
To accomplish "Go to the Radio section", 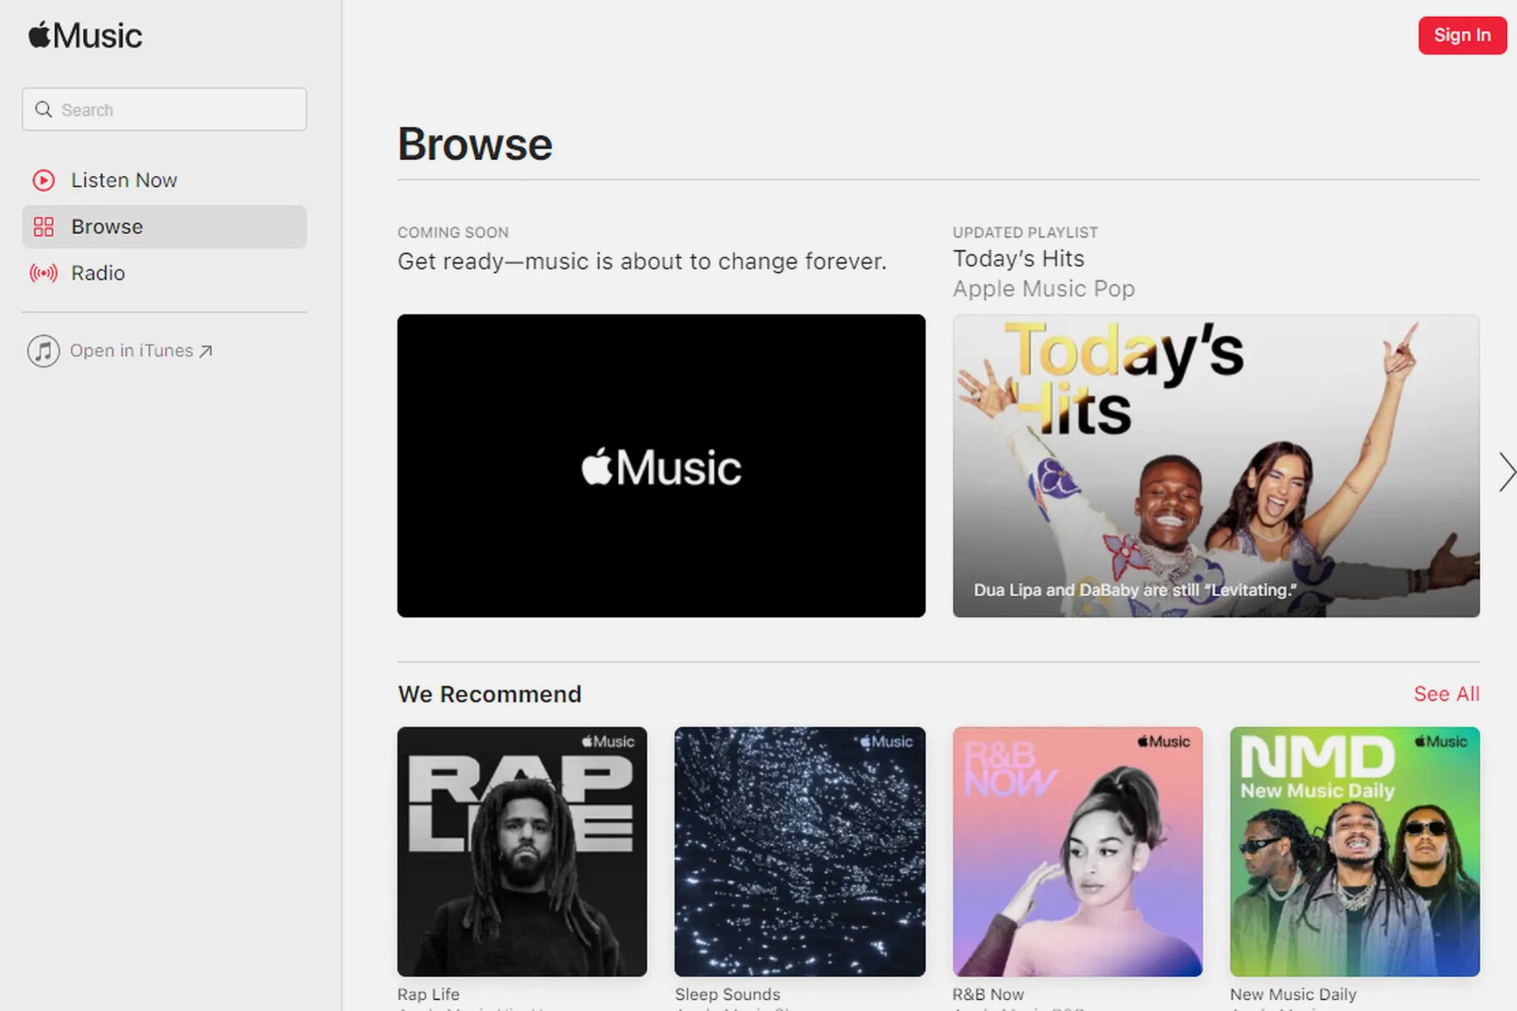I will pyautogui.click(x=164, y=273).
